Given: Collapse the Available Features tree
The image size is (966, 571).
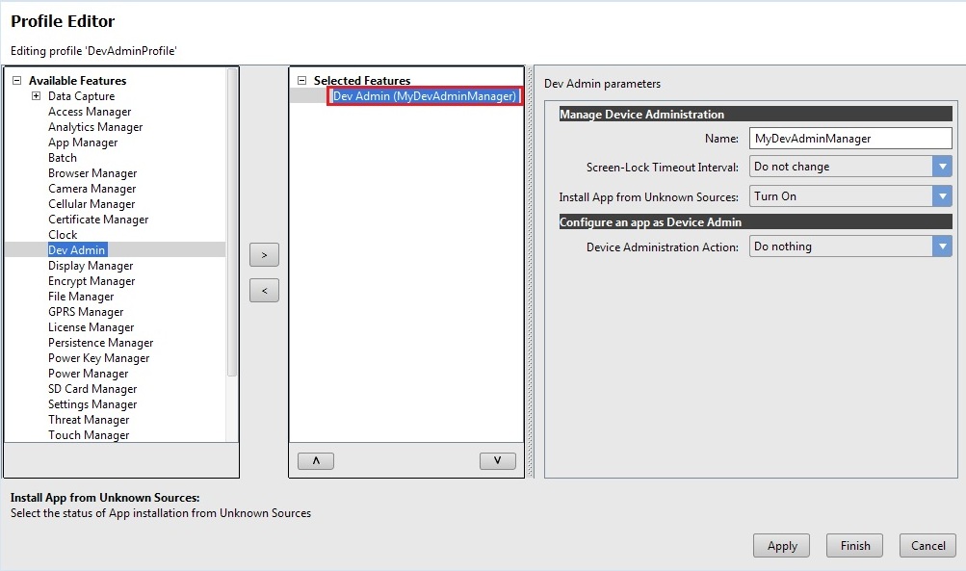Looking at the screenshot, I should pos(16,81).
